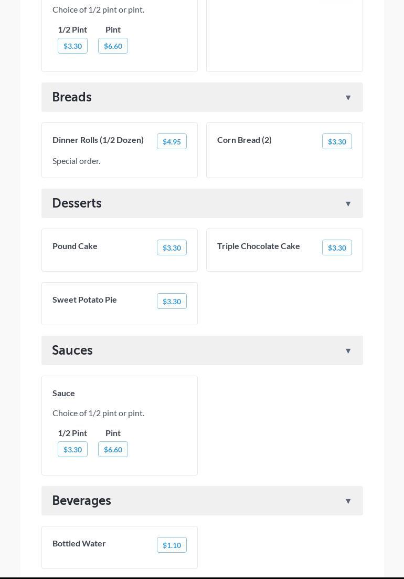Viewport: 404px width, 579px height.
Task: Open the Sweet Potato Pie item title
Action: 84,299
